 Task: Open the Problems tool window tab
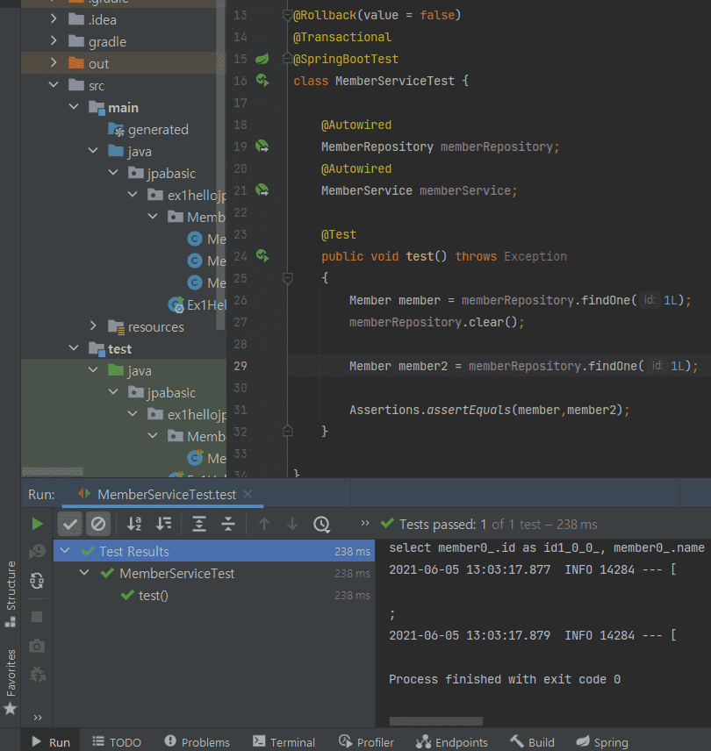(197, 742)
